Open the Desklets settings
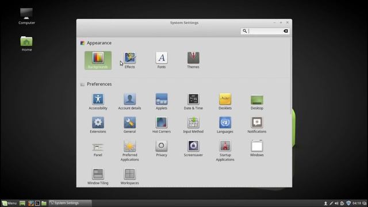This screenshot has height=207, width=368. (225, 102)
